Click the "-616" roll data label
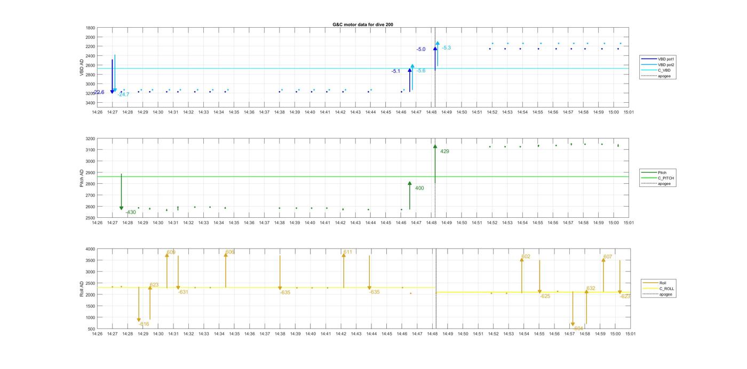The height and width of the screenshot is (369, 747). pyautogui.click(x=144, y=324)
